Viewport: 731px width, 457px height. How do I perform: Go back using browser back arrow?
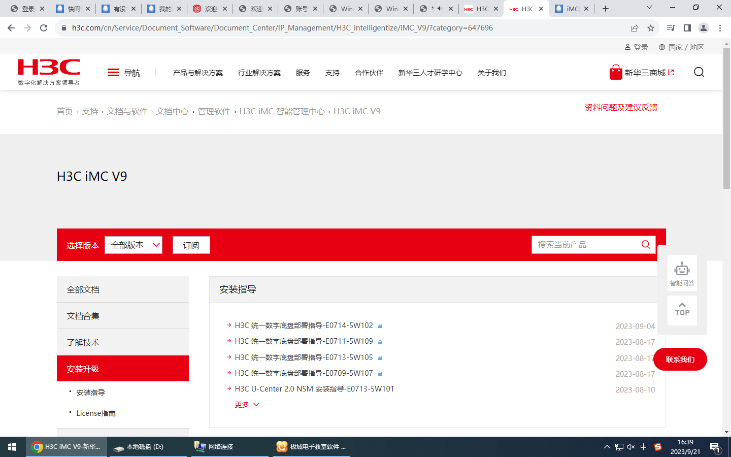coord(11,28)
